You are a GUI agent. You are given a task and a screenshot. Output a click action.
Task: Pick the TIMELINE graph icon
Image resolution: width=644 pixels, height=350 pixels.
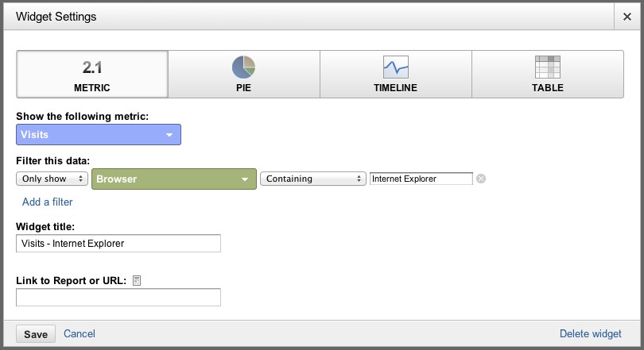click(395, 67)
